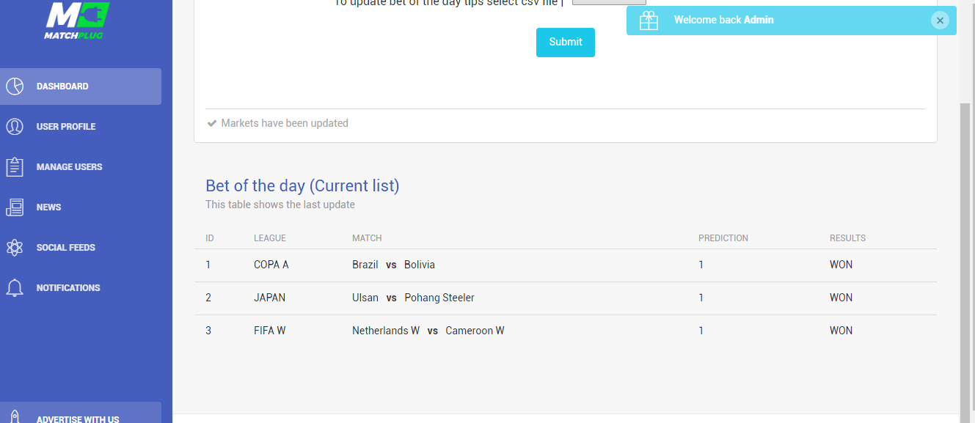Click the Netherlands W vs Cameroon W row
Viewport: 975px width, 423px height.
tap(428, 331)
